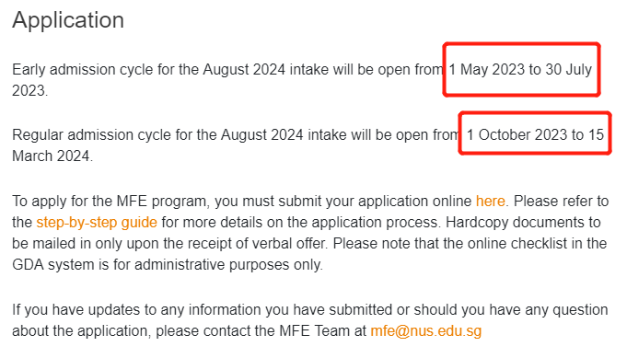Click the highlighted '1 October 2023 to 15' dates
The width and height of the screenshot is (627, 358).
(x=535, y=135)
